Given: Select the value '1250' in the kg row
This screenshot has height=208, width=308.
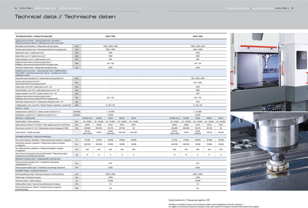Looking at the screenshot, I should coord(198,102).
